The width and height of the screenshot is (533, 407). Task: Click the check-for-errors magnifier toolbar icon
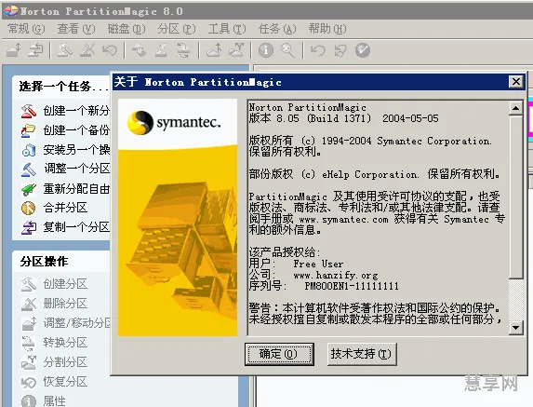click(288, 50)
